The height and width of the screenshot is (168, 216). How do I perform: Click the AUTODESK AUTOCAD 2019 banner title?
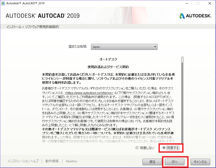43,16
